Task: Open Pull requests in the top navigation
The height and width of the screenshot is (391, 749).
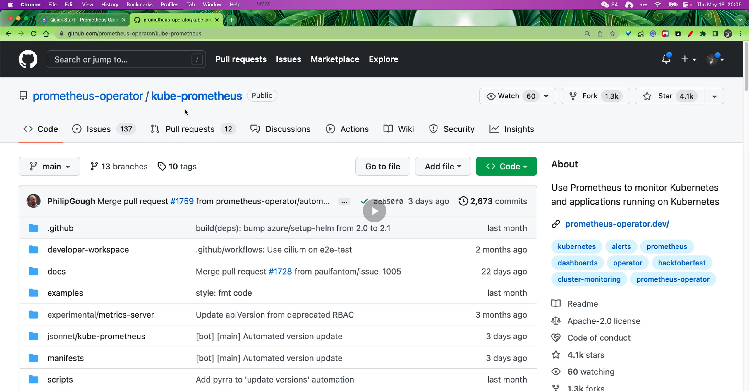Action: click(241, 59)
